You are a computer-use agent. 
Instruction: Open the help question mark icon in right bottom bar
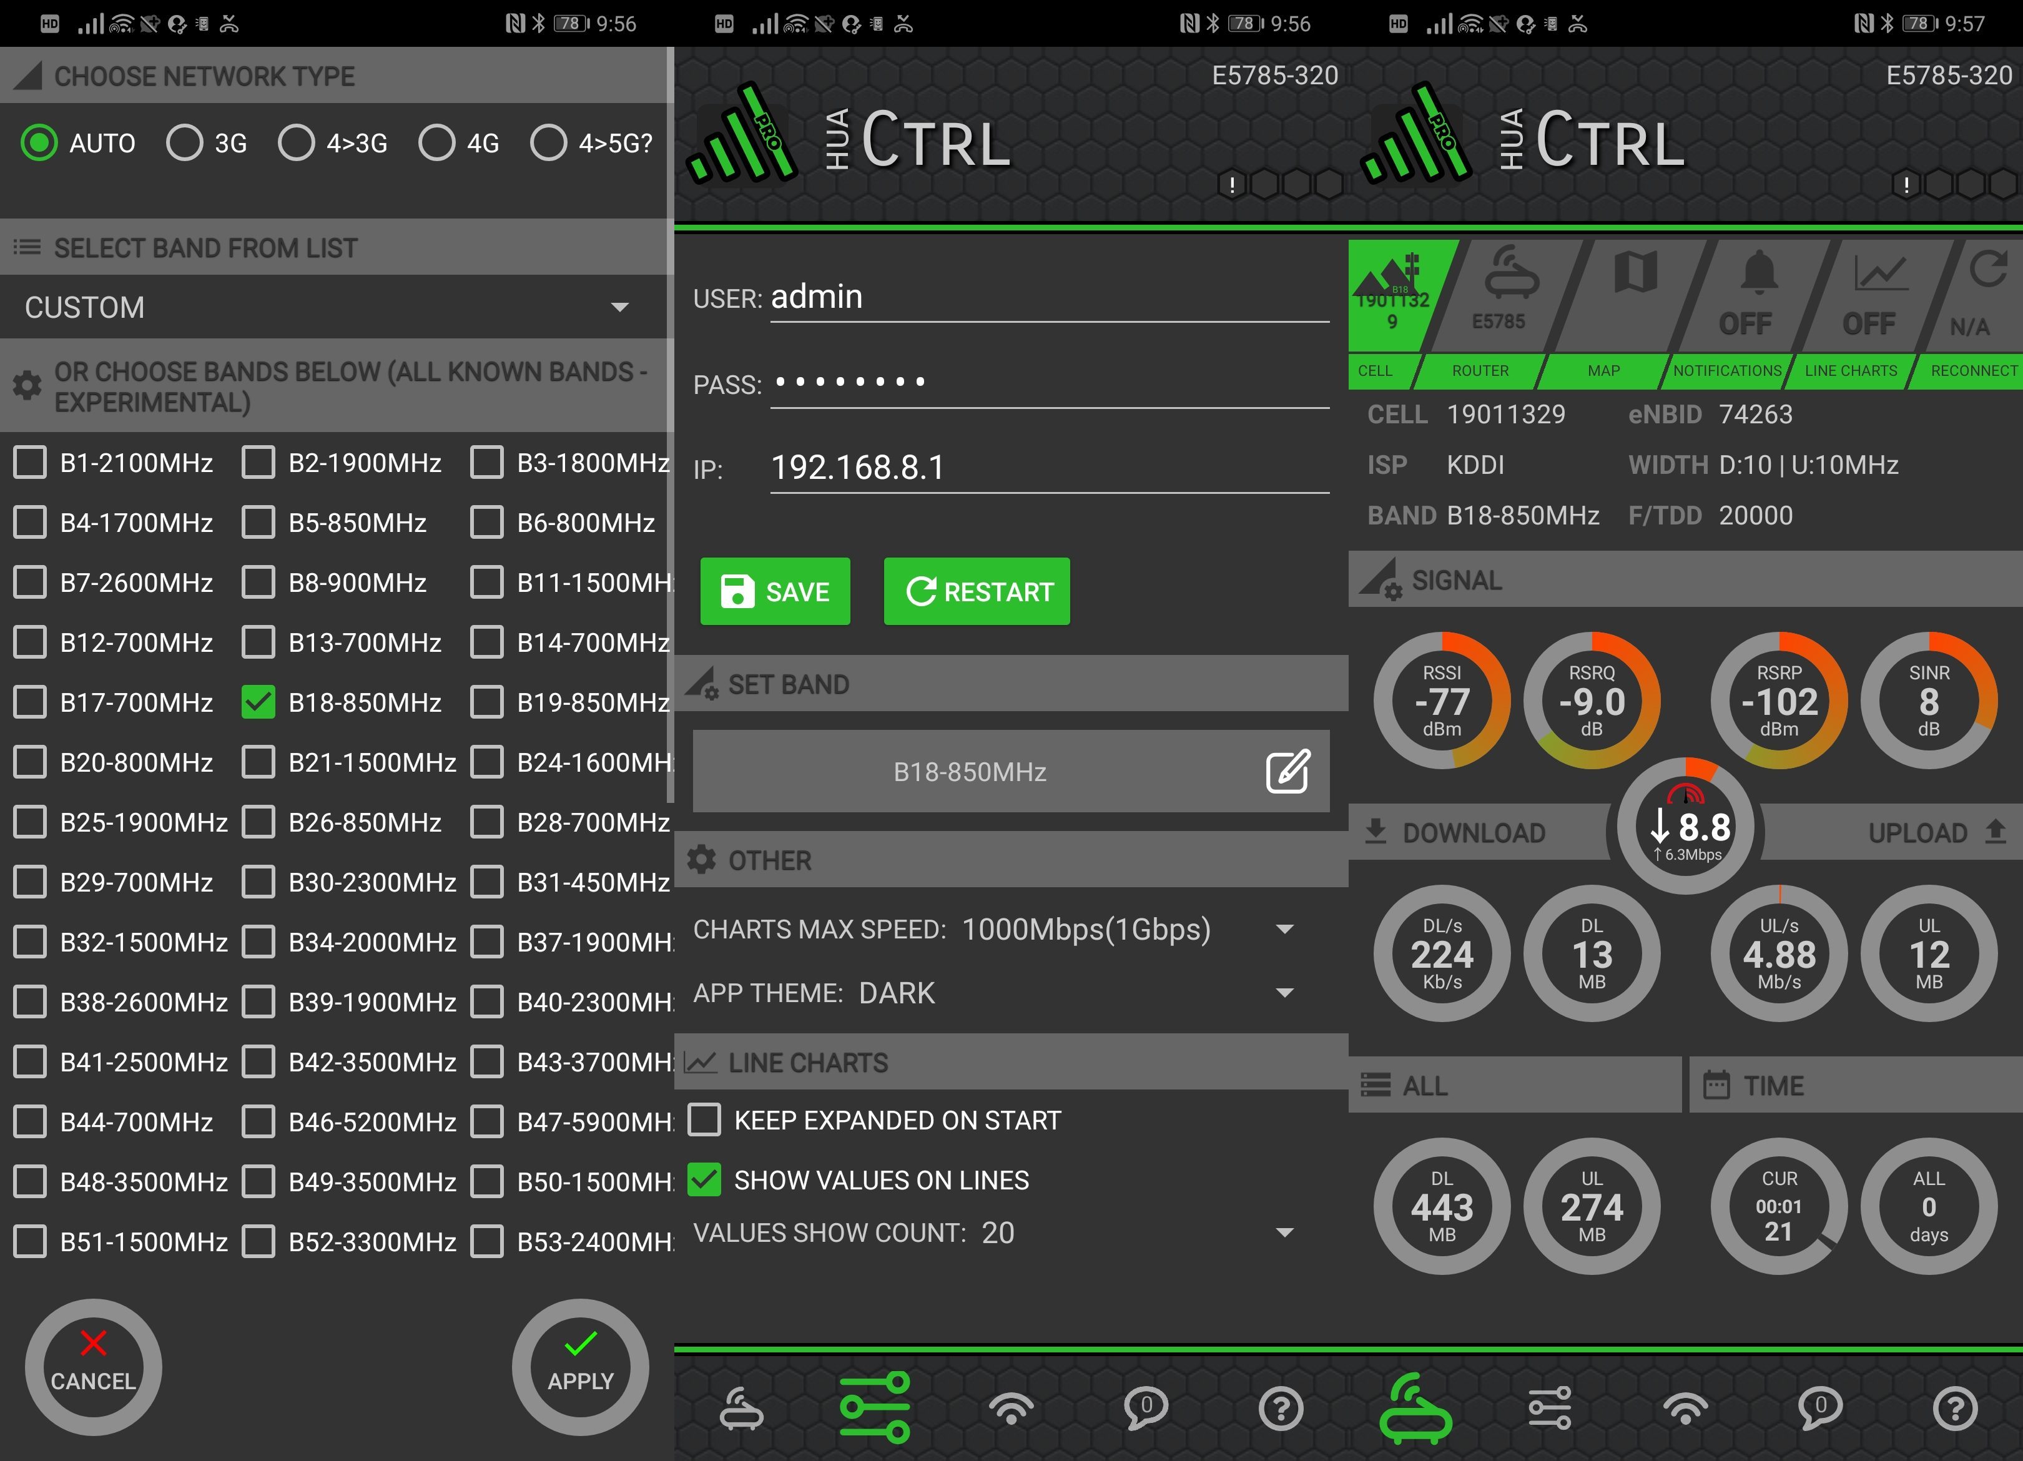point(1955,1409)
